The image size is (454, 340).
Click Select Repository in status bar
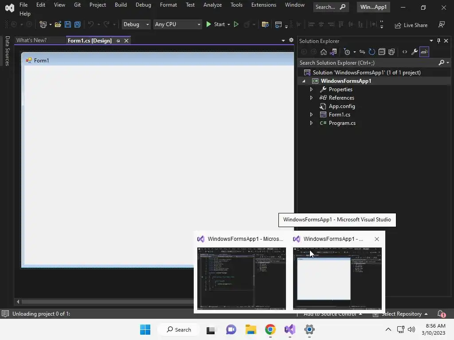point(402,314)
